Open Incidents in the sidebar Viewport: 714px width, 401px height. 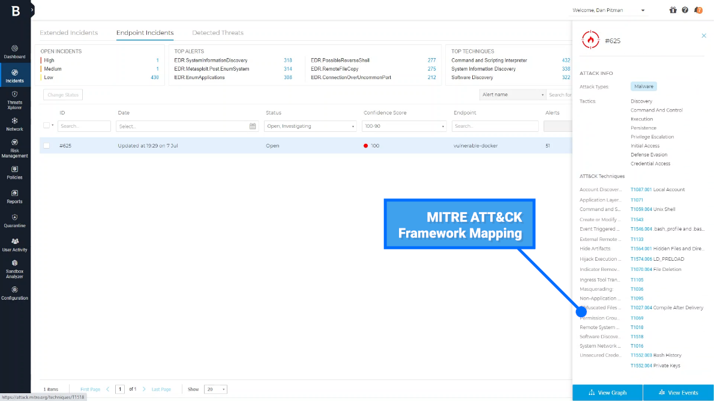pyautogui.click(x=14, y=76)
